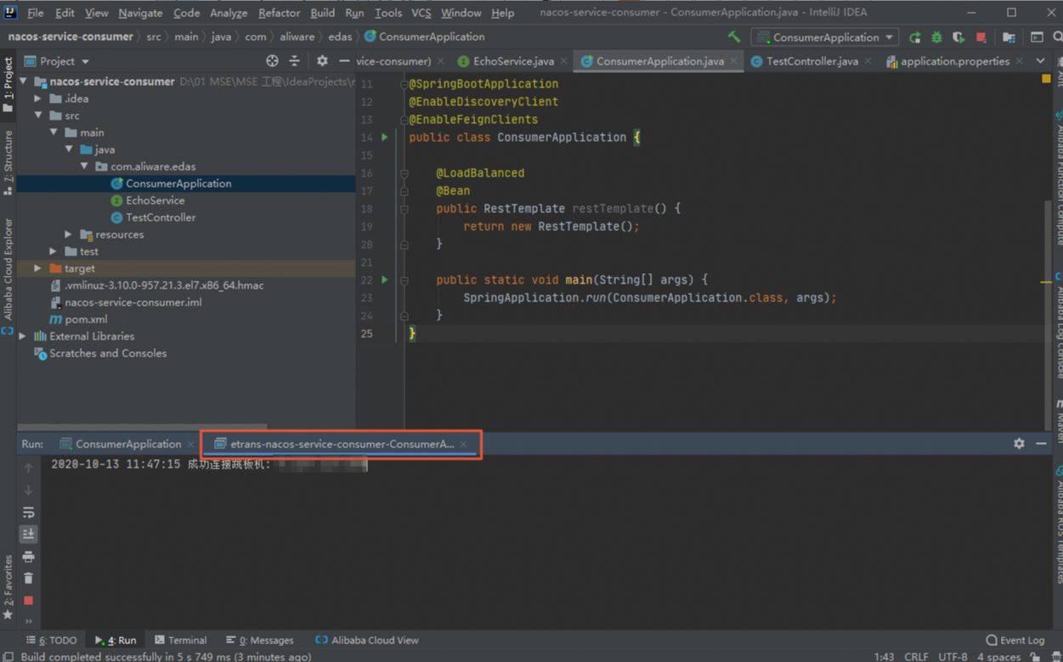Open Run panel settings gear icon
The image size is (1063, 662).
point(1019,443)
